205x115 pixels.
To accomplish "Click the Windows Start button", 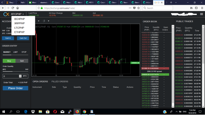I will (x=4, y=111).
